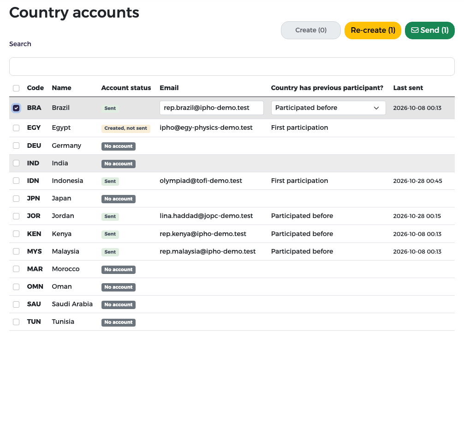Viewport: 464px width, 431px height.
Task: Click No account badge for India
Action: tap(119, 164)
